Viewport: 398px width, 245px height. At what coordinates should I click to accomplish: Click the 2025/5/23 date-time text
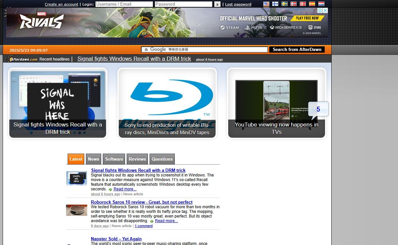tap(29, 50)
